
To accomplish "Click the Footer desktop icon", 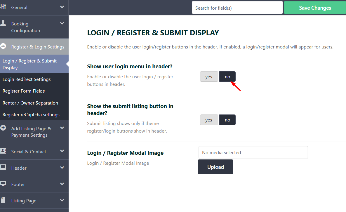I will (x=3, y=184).
